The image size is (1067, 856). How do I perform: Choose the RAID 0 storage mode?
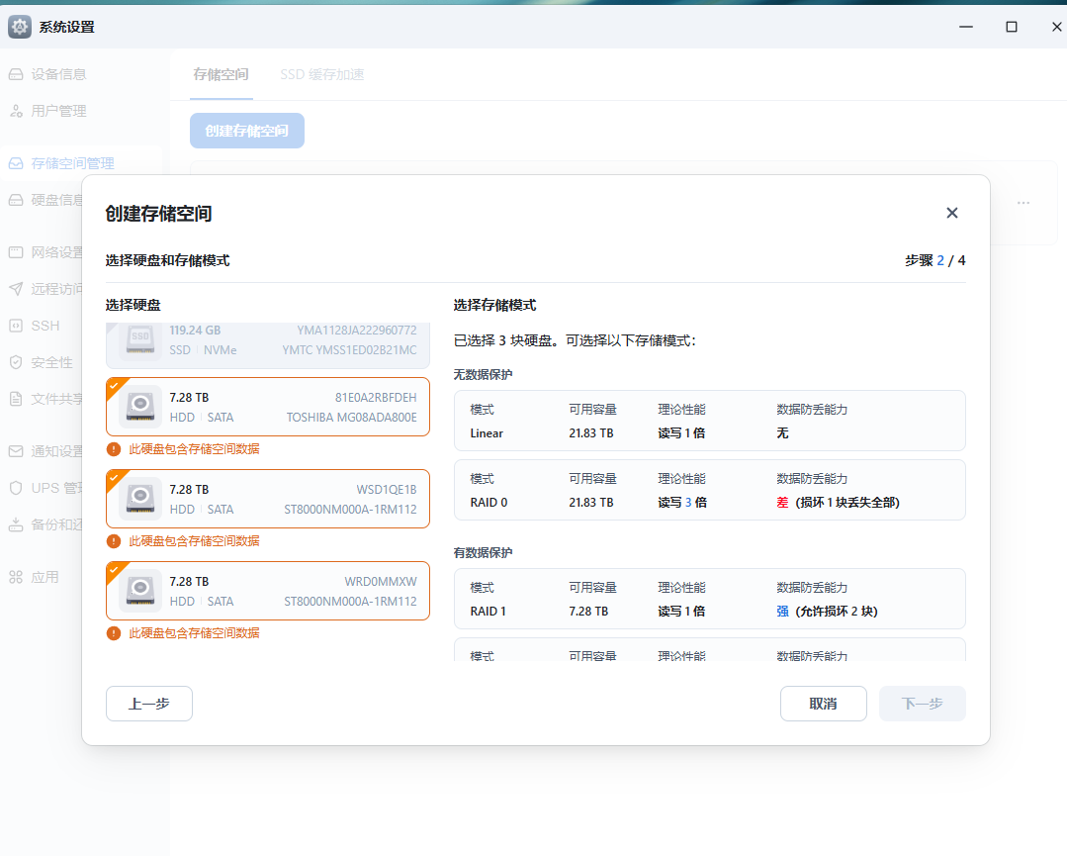pyautogui.click(x=709, y=490)
